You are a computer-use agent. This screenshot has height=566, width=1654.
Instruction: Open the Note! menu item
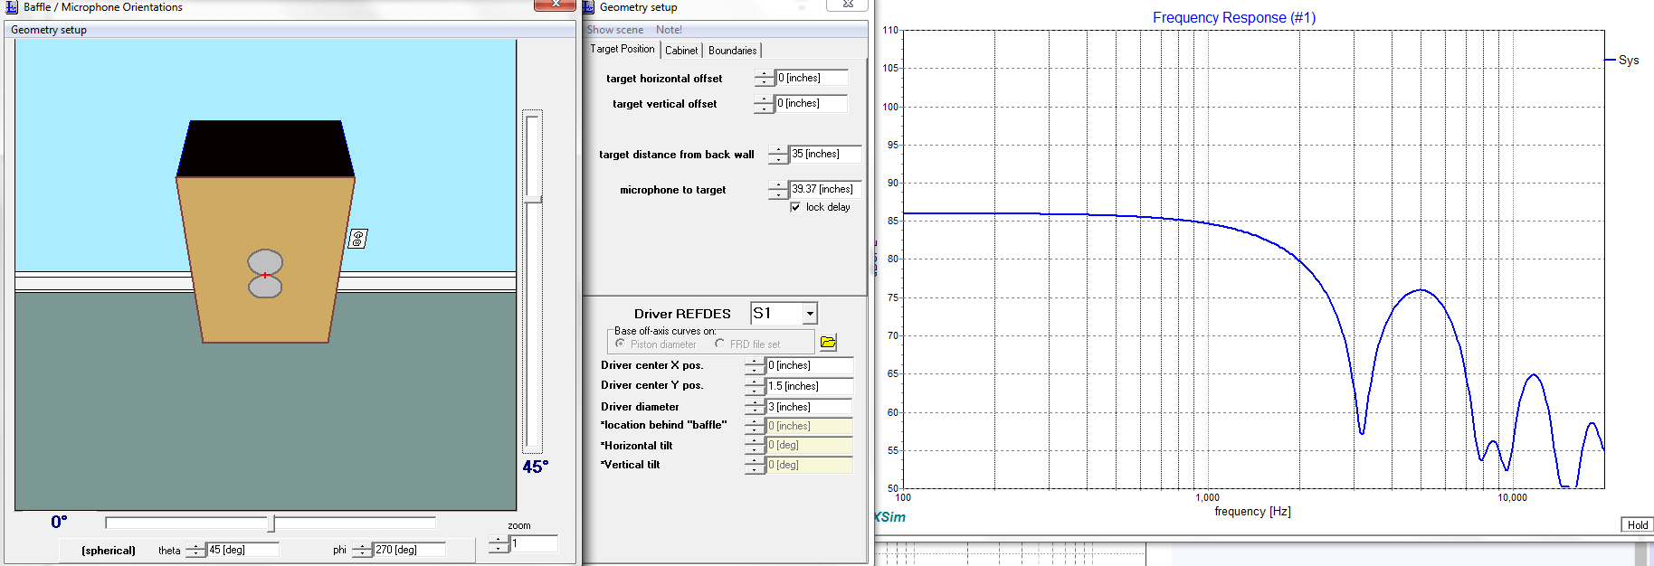click(x=669, y=30)
